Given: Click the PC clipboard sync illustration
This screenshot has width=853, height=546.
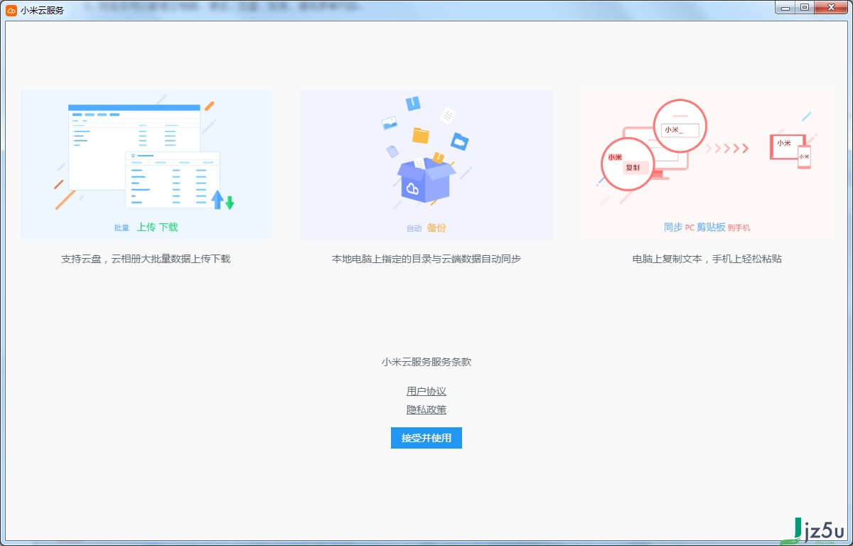Looking at the screenshot, I should tap(706, 164).
